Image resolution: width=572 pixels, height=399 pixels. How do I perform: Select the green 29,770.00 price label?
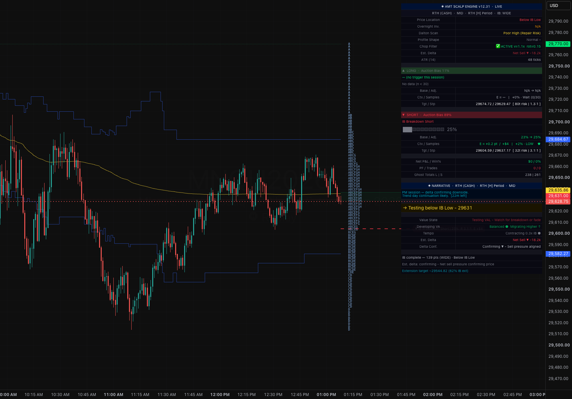click(558, 44)
